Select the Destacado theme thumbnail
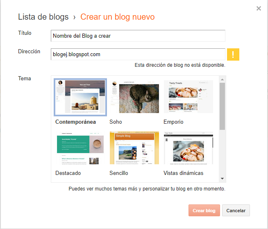This screenshot has height=229, width=268. pyautogui.click(x=80, y=148)
